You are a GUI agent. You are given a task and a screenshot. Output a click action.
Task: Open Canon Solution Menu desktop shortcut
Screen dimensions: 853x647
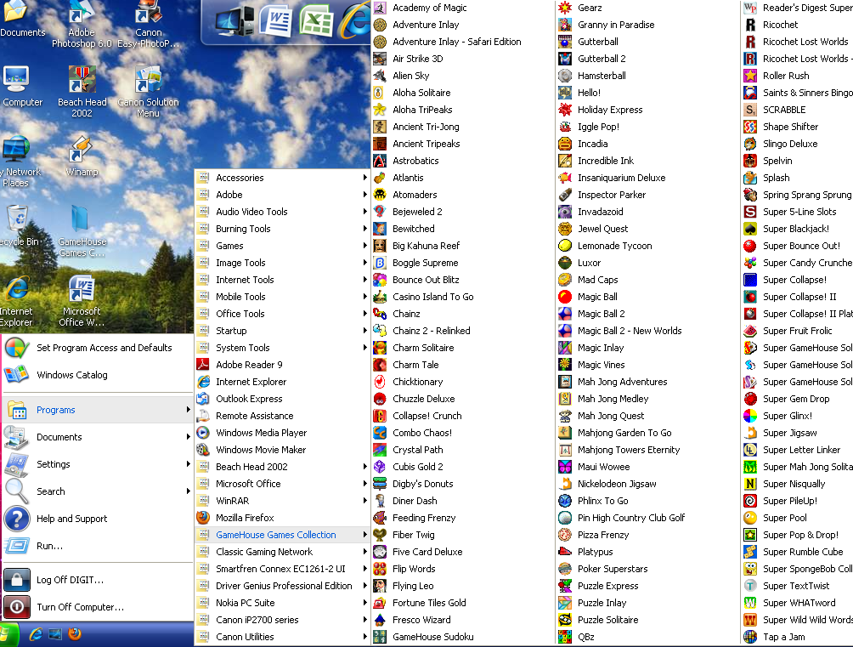pos(148,92)
